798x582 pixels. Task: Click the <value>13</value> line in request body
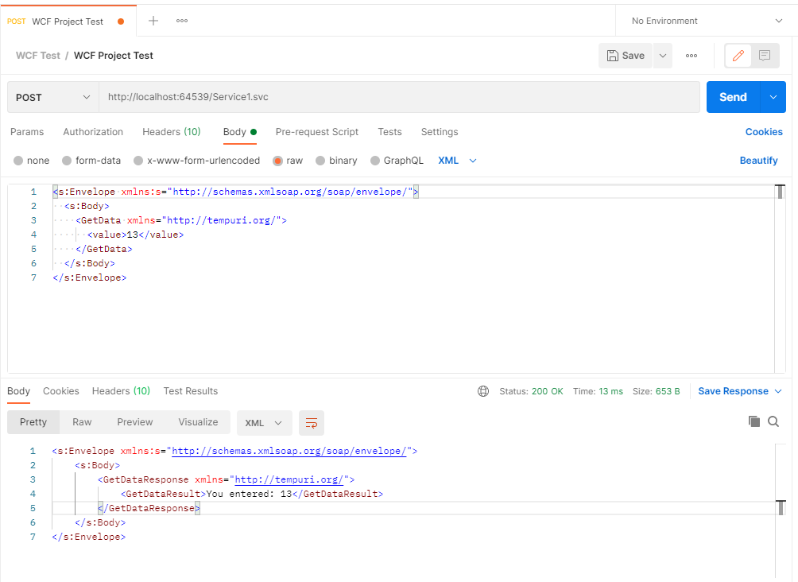(135, 235)
